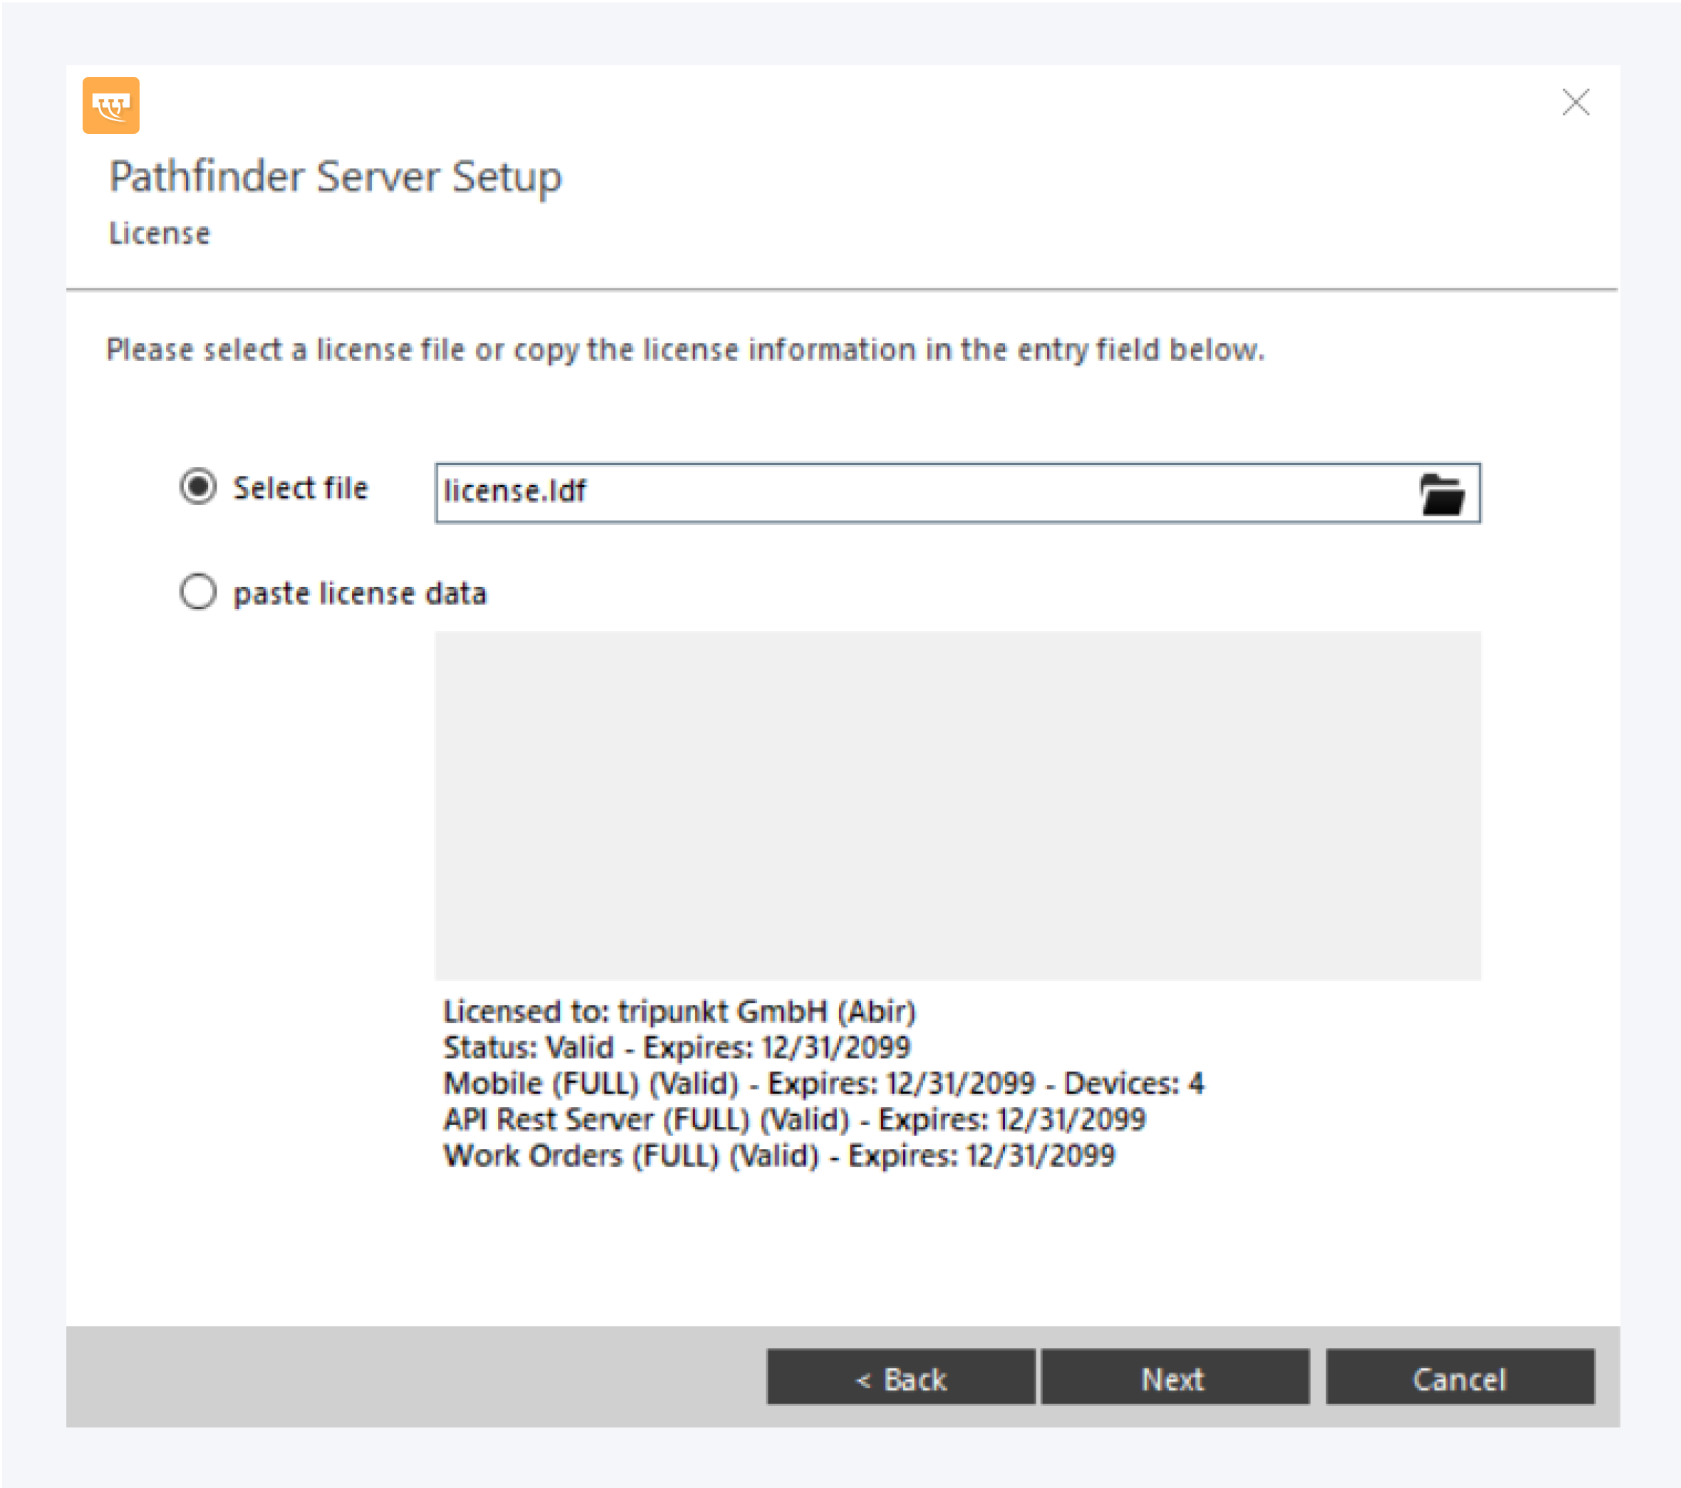The height and width of the screenshot is (1488, 1681).
Task: Close the Pathfinder Server Setup dialog
Action: tap(1575, 103)
